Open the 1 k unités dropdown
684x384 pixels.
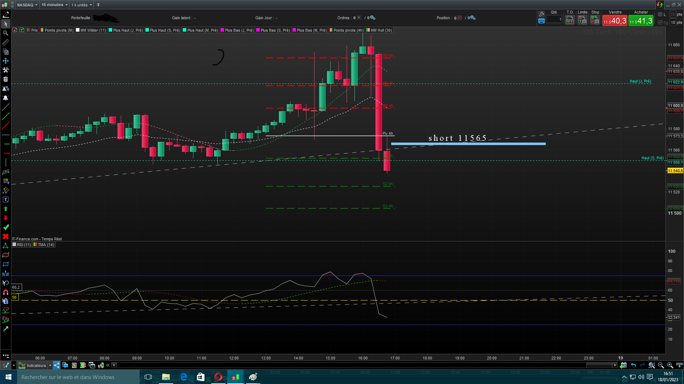coord(82,5)
